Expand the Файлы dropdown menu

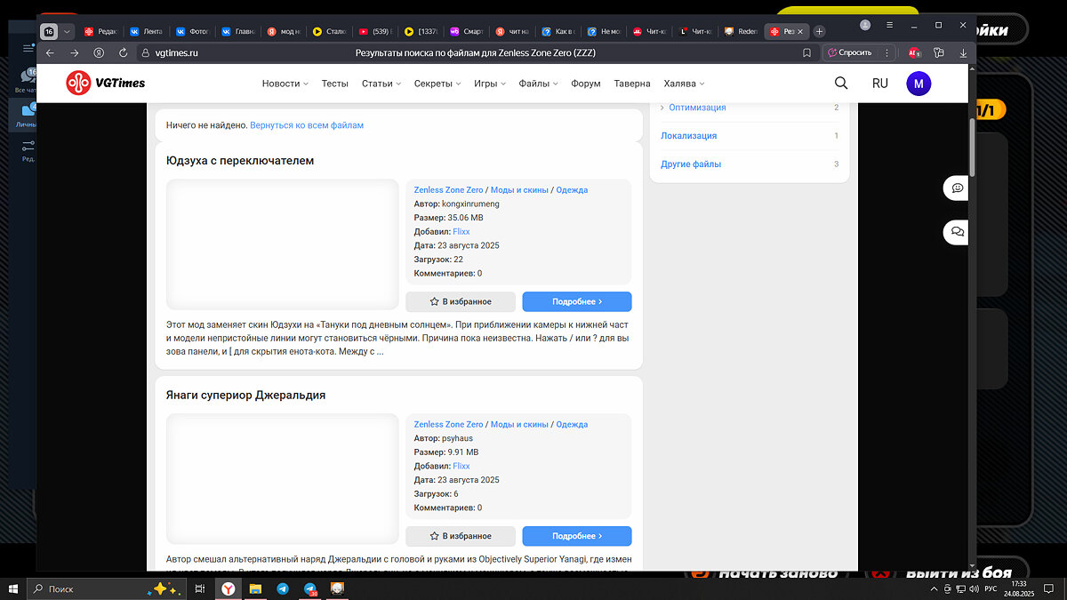[538, 84]
